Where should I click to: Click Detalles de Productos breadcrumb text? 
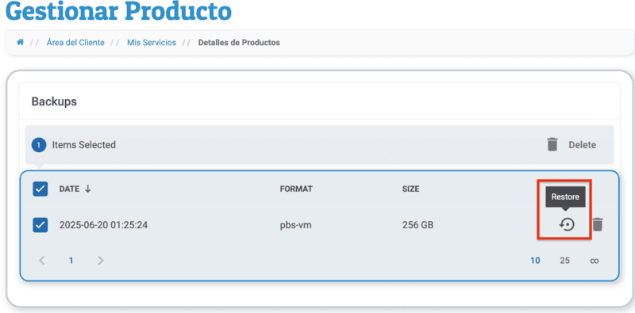(x=239, y=43)
